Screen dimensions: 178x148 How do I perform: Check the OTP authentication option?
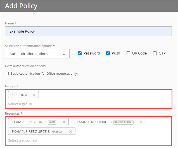click(x=155, y=53)
